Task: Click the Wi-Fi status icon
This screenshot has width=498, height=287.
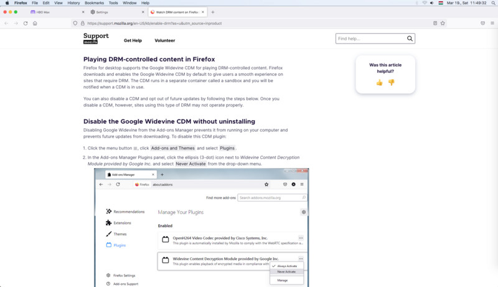Action: pos(425,3)
